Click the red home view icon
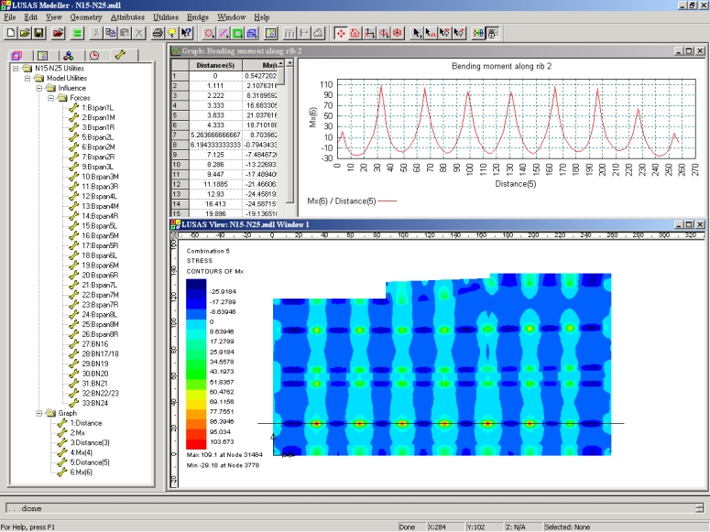Viewport: 710px width, 532px height. (x=355, y=33)
